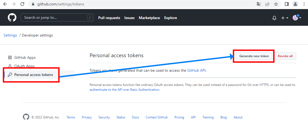Open the Privacy footer link

click(87, 117)
